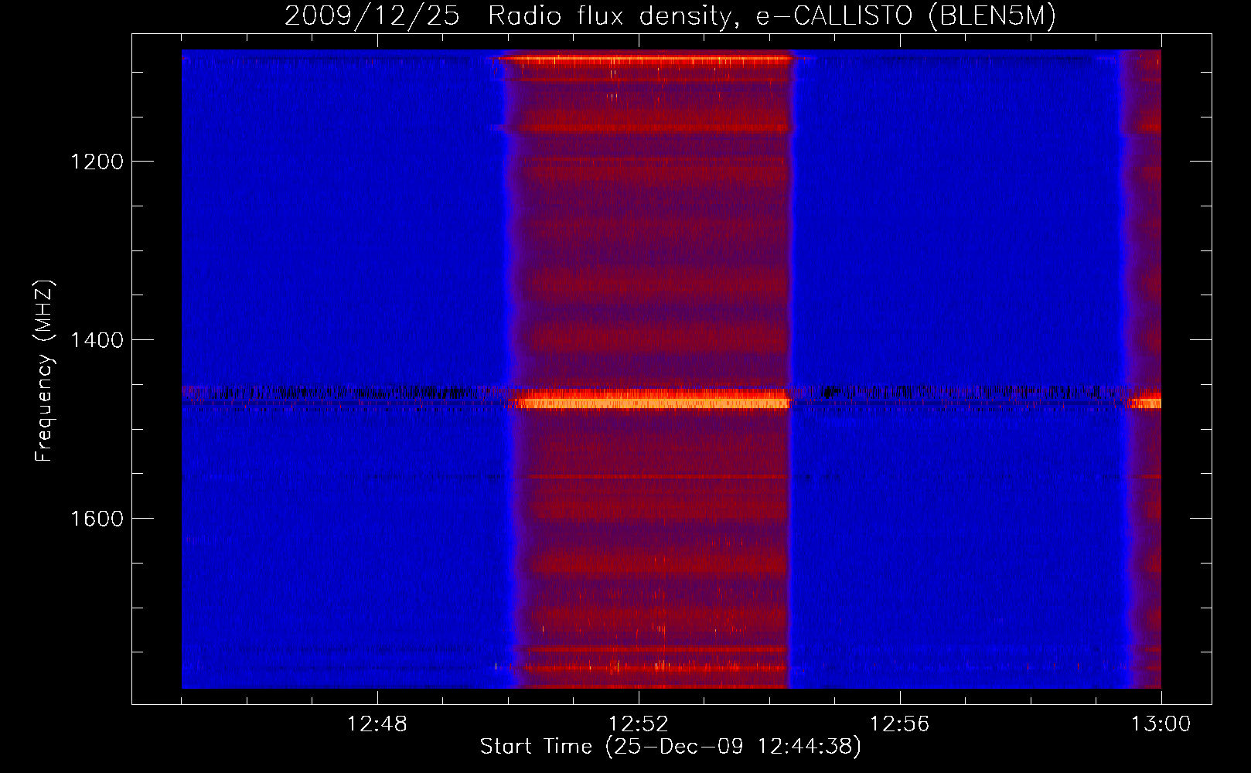Viewport: 1251px width, 773px height.
Task: Click the 13:00 time axis label
Action: [x=1161, y=724]
